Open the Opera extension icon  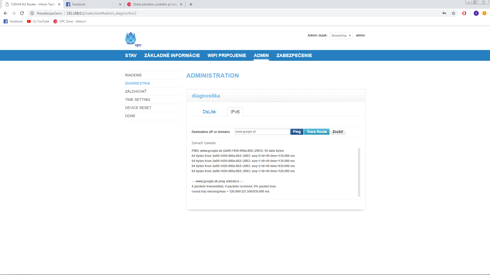click(464, 13)
